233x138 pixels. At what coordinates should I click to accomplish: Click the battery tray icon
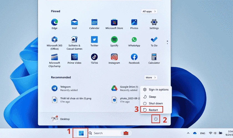click(221, 133)
